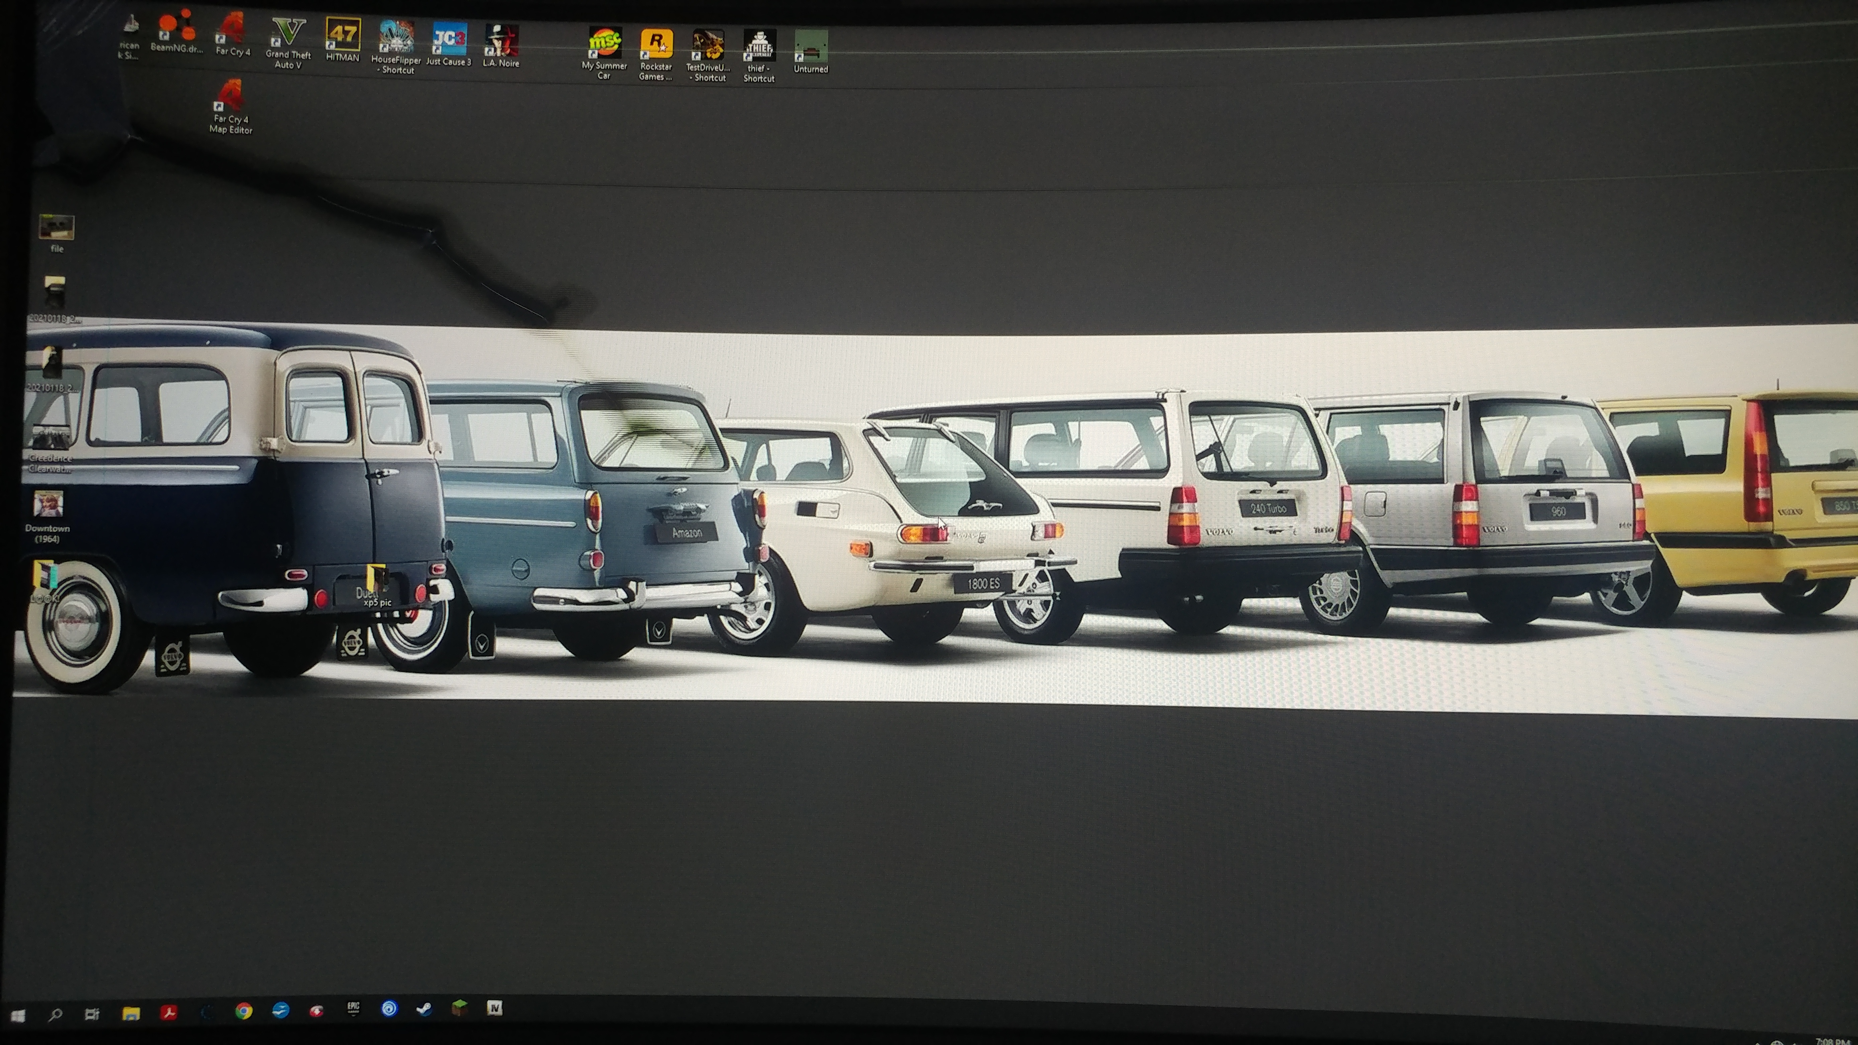
Task: Launch Epic Games from taskbar
Action: [x=353, y=1009]
